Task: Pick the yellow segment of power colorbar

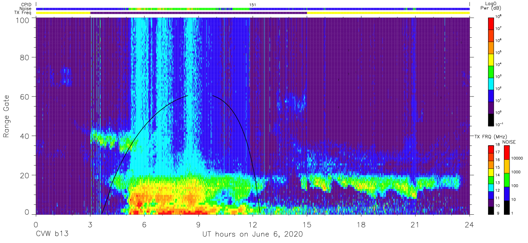Action: (491, 59)
